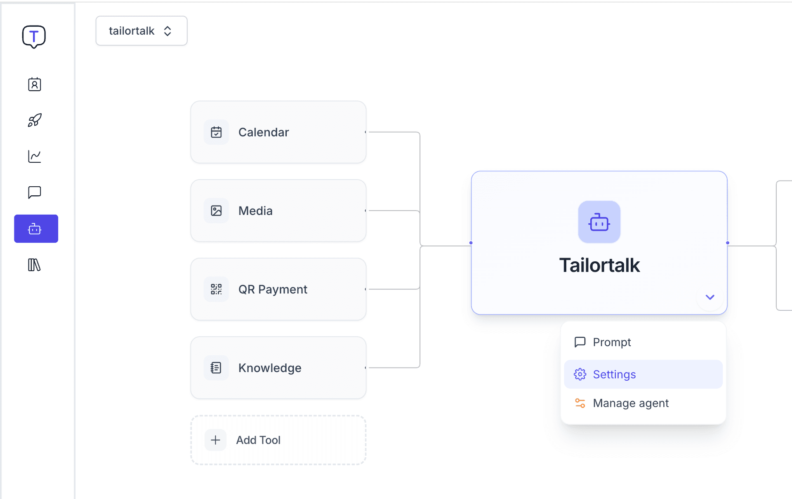Image resolution: width=792 pixels, height=499 pixels.
Task: Open the library books sidebar icon
Action: click(35, 265)
